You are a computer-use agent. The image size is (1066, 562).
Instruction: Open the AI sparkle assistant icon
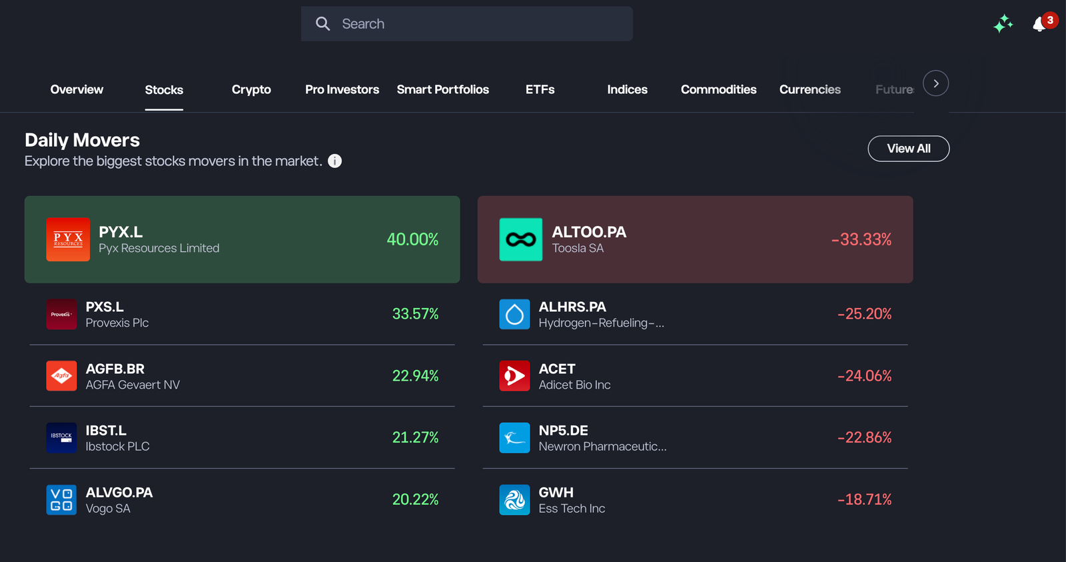coord(1003,24)
